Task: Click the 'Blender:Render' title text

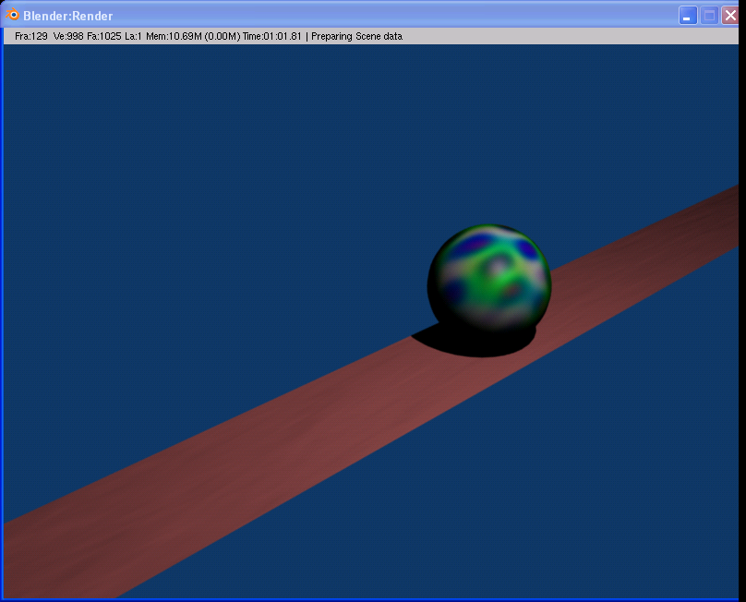Action: click(68, 16)
